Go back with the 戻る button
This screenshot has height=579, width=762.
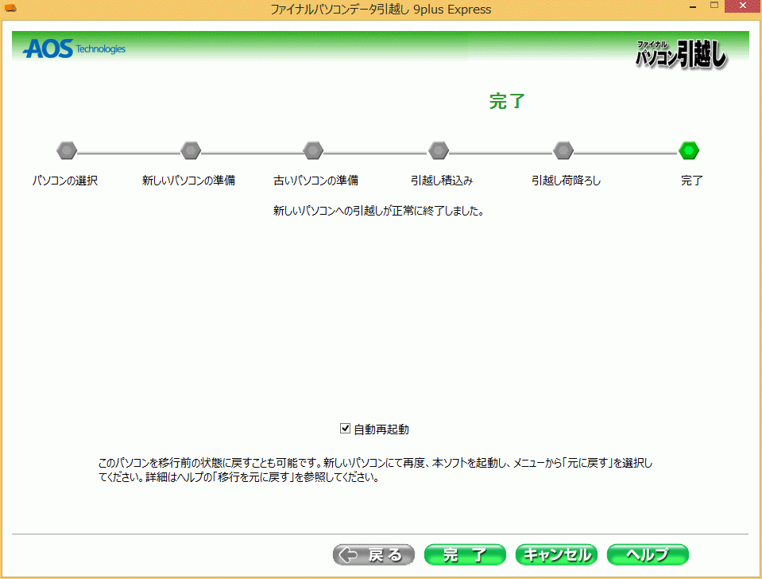click(373, 554)
